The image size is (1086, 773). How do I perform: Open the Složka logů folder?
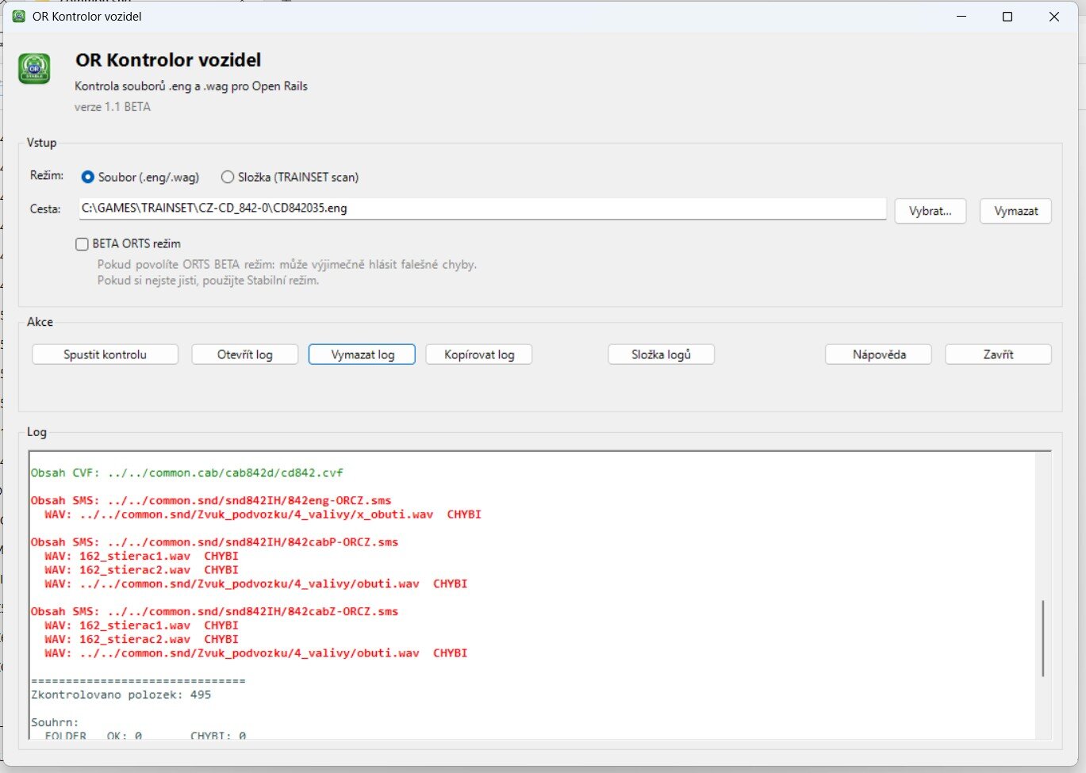[661, 354]
